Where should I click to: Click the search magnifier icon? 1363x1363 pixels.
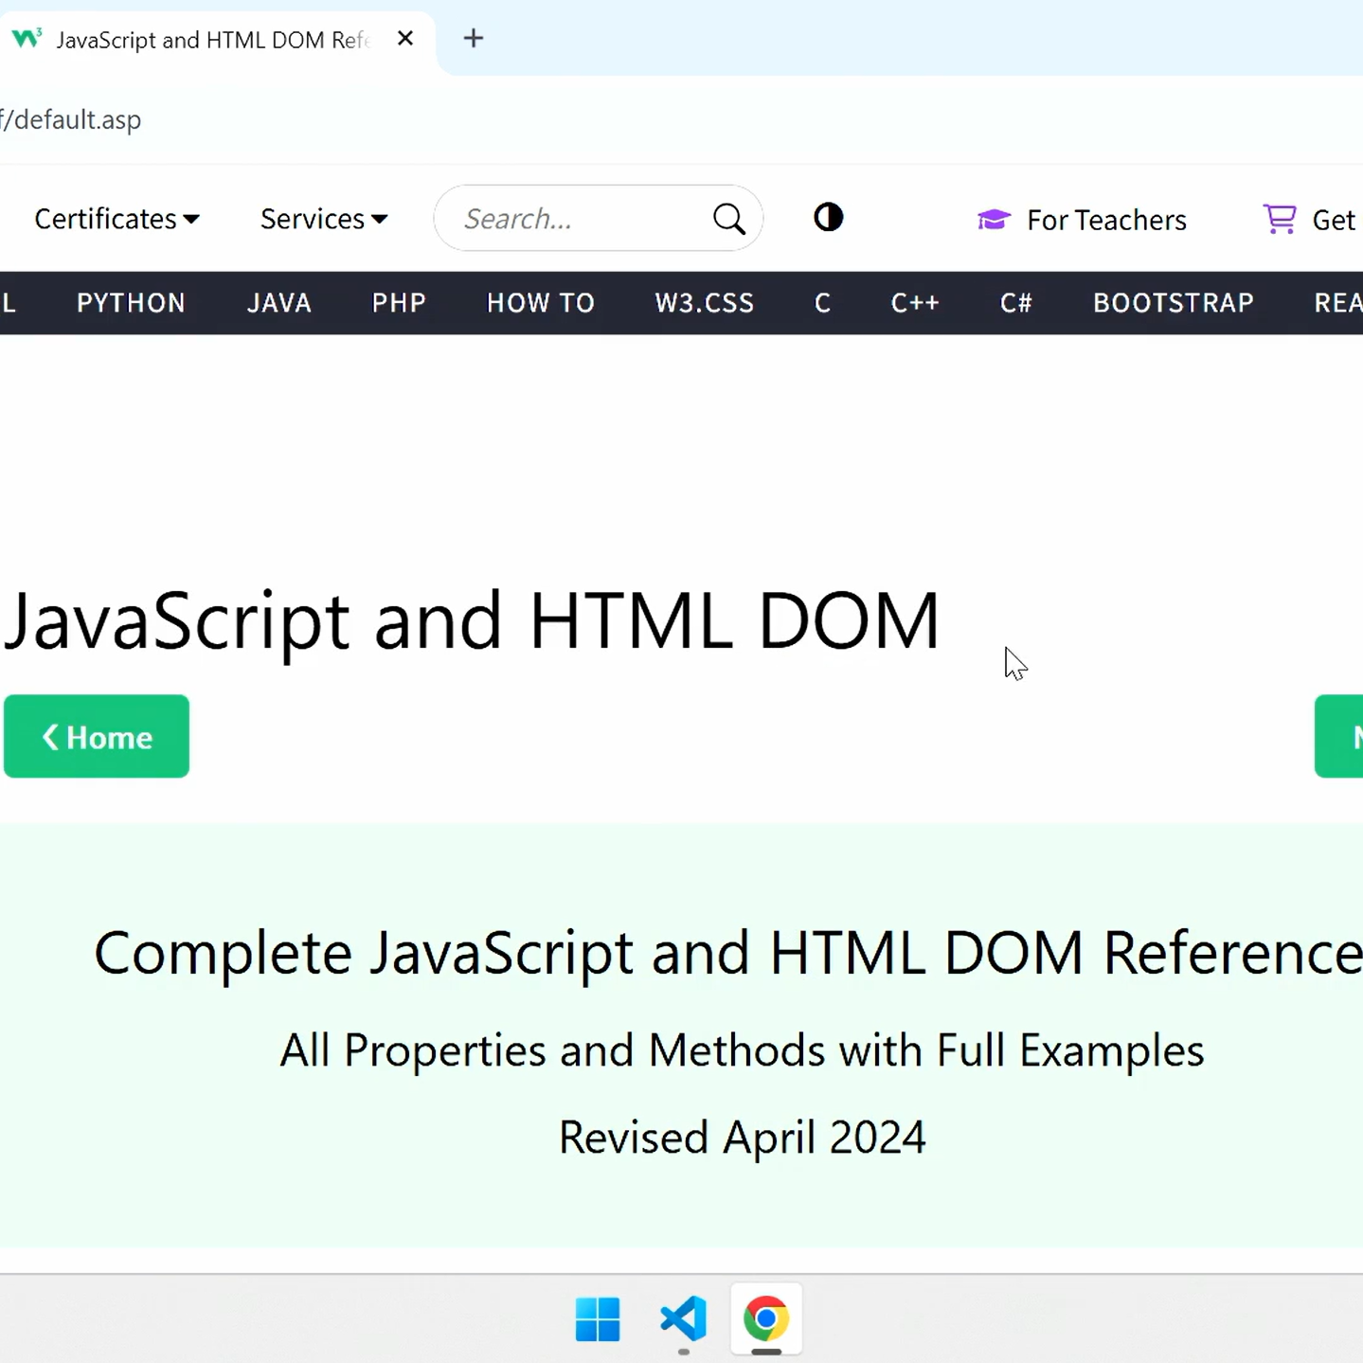click(728, 219)
